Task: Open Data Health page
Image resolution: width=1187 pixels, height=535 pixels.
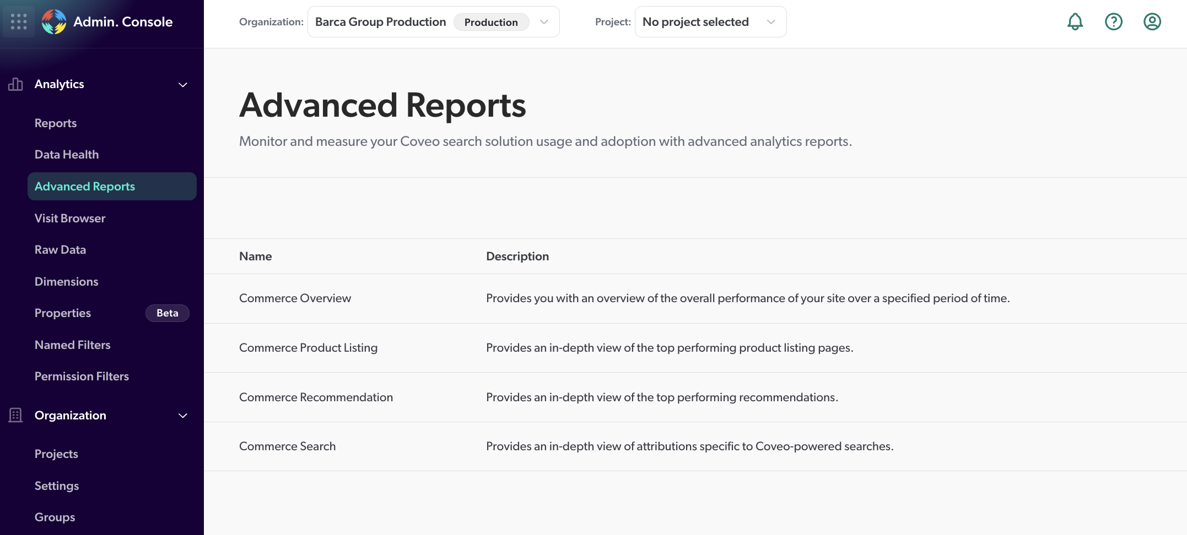Action: click(x=67, y=155)
